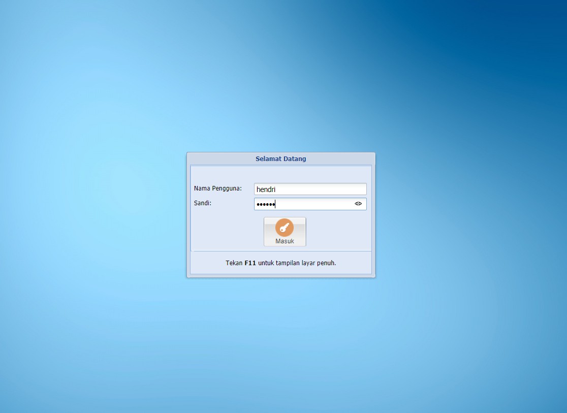
Task: Click the word "Tekan" in footer
Action: pos(234,263)
